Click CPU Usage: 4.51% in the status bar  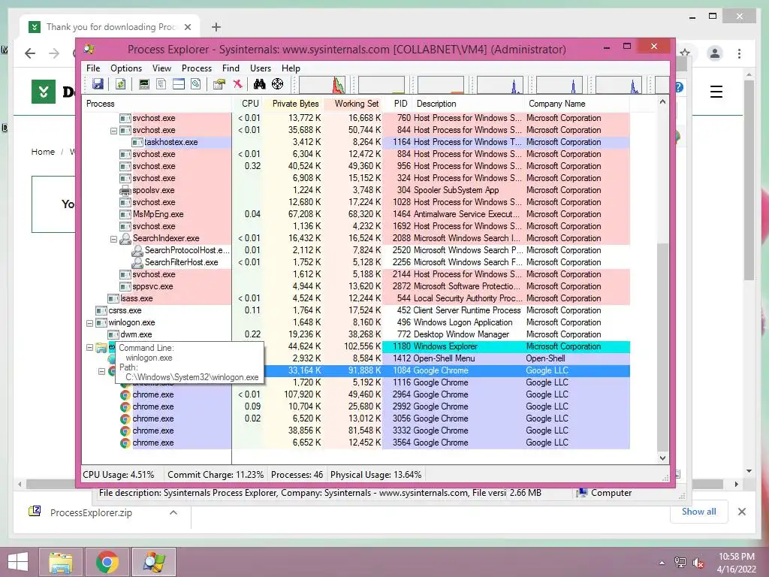click(118, 475)
